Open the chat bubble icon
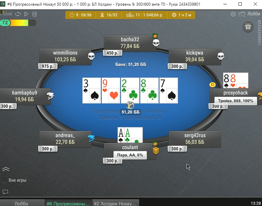The image size is (262, 206). tap(5, 192)
